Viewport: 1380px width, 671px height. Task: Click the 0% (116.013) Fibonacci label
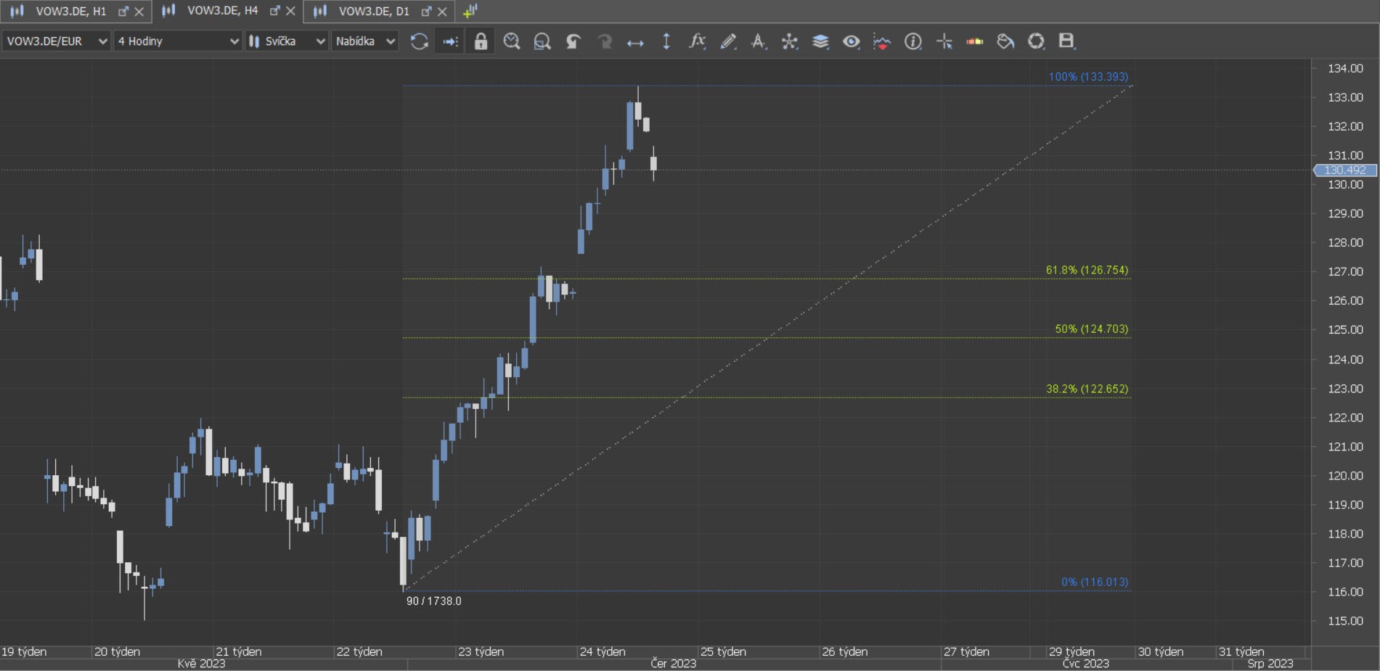[x=1095, y=582]
